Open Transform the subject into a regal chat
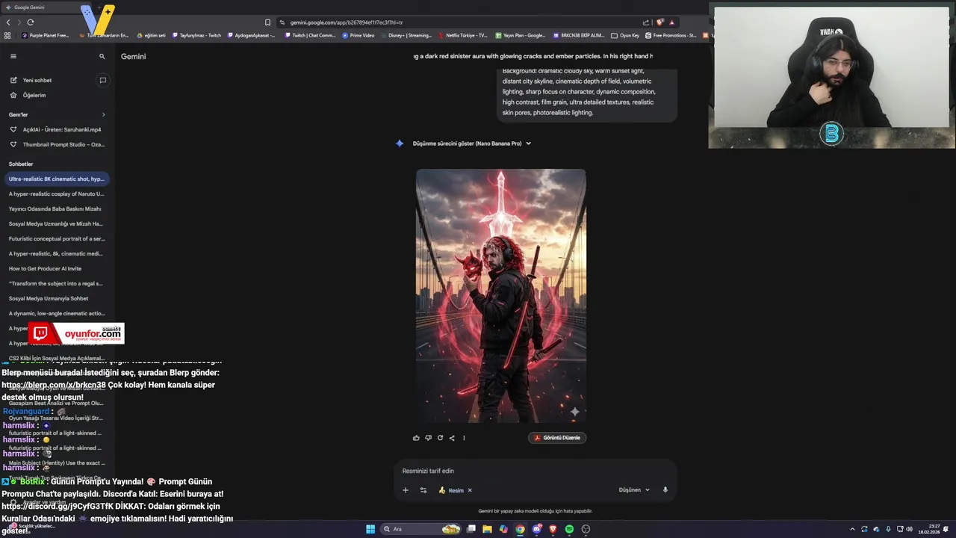This screenshot has height=538, width=956. coord(56,283)
